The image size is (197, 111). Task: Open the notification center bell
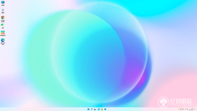tap(195, 109)
